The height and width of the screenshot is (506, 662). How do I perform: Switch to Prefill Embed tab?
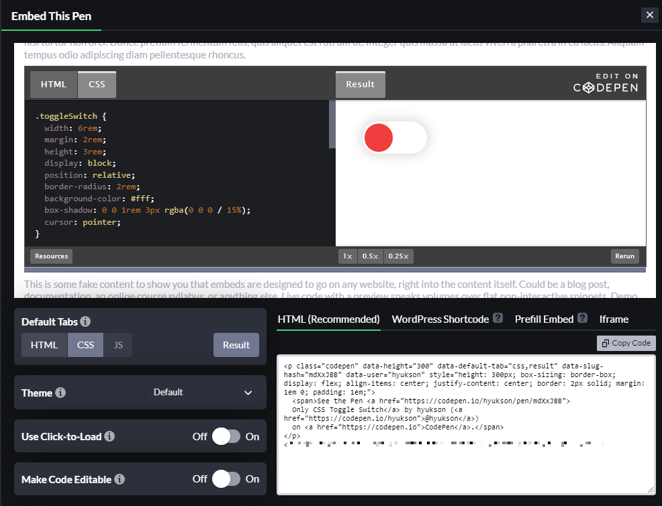click(545, 319)
